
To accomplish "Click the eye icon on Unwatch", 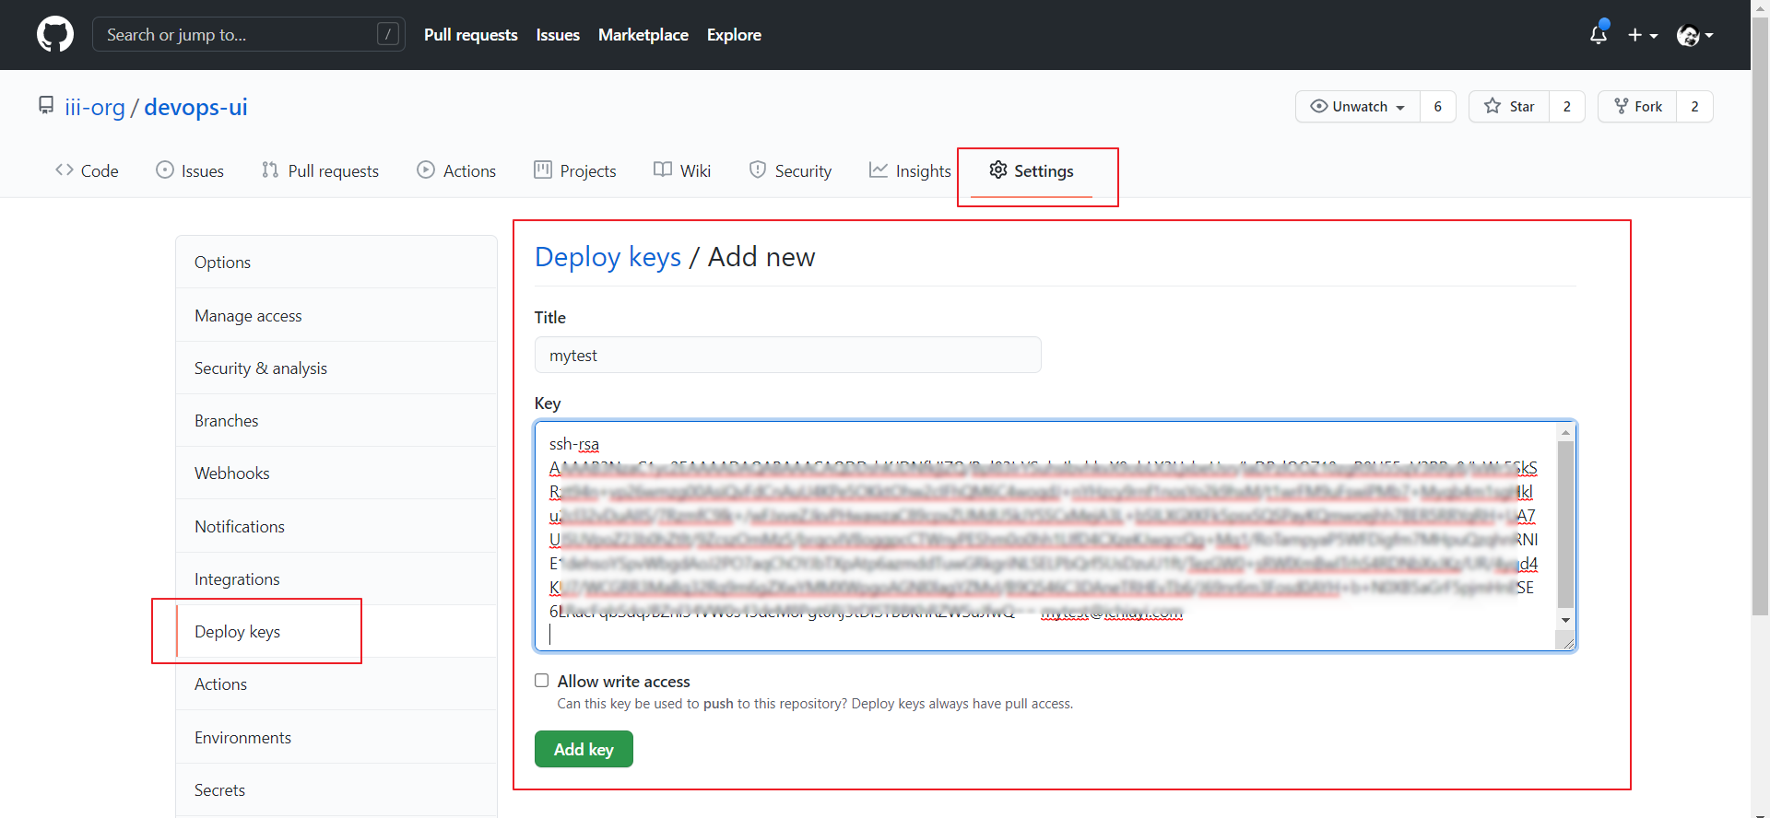I will (x=1319, y=106).
